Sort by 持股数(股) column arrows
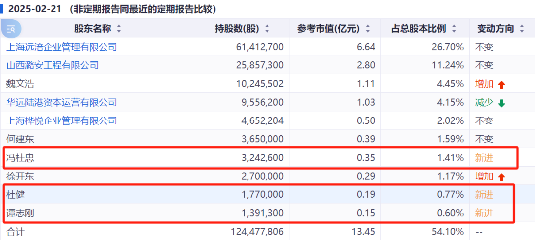This screenshot has height=240, width=535. click(x=267, y=29)
